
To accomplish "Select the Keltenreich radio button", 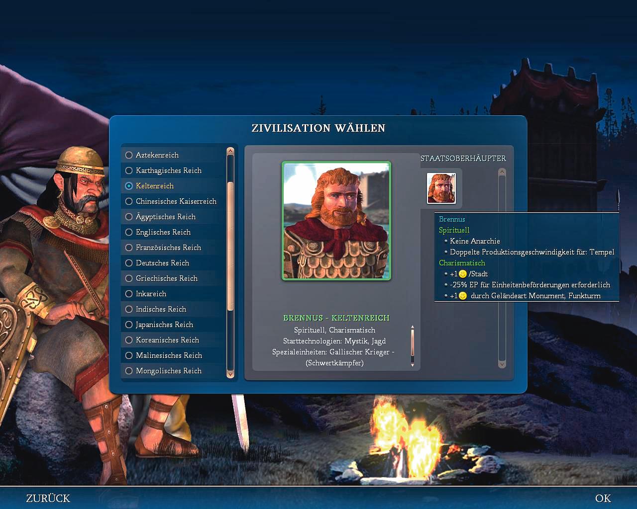I will click(x=129, y=186).
